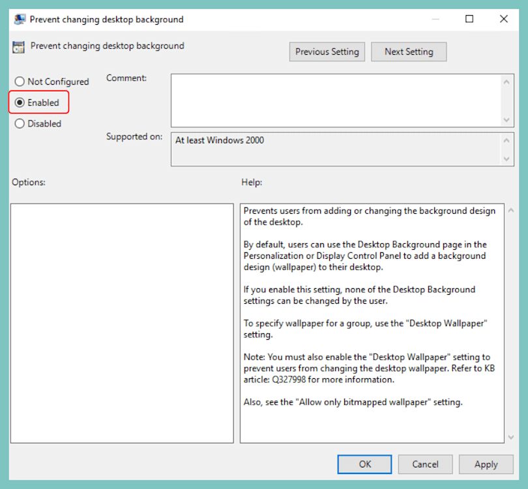This screenshot has width=528, height=489.
Task: Apply the Enabled policy setting
Action: [486, 464]
